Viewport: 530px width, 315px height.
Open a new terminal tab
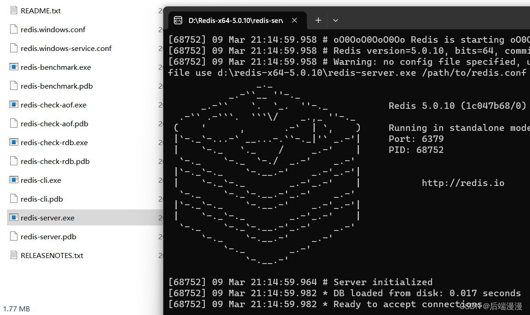tap(318, 20)
